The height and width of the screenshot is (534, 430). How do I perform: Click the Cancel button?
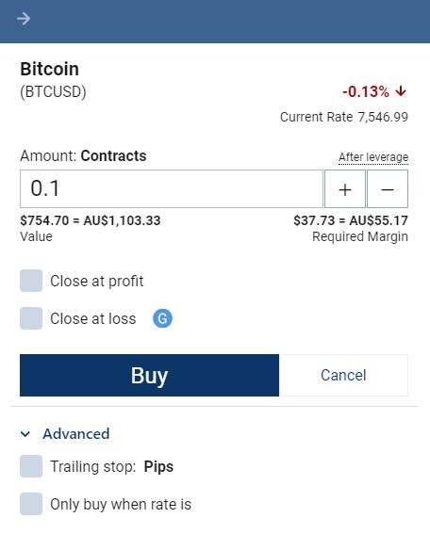click(343, 375)
